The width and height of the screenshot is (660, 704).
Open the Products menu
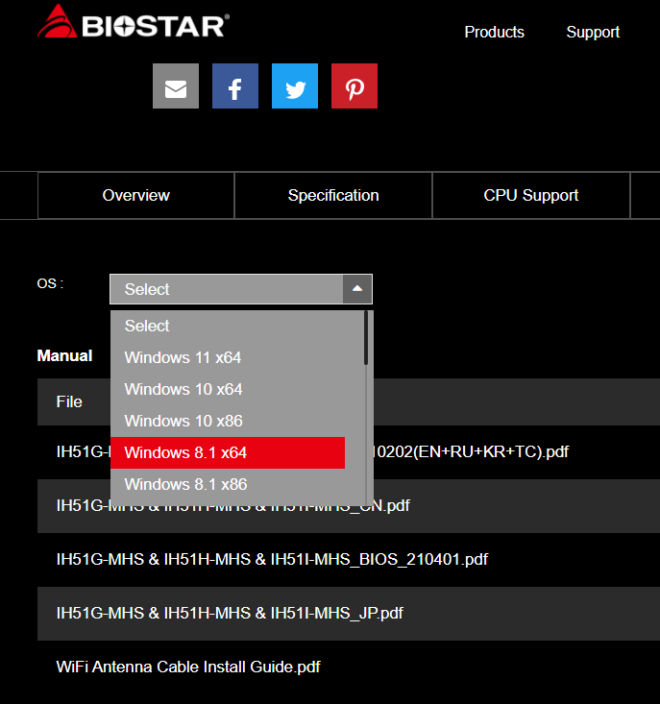(495, 32)
